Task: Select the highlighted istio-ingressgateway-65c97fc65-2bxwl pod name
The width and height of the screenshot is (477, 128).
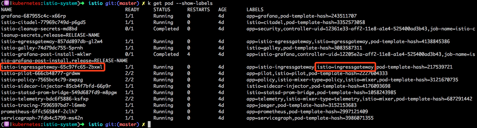Action: (x=52, y=67)
